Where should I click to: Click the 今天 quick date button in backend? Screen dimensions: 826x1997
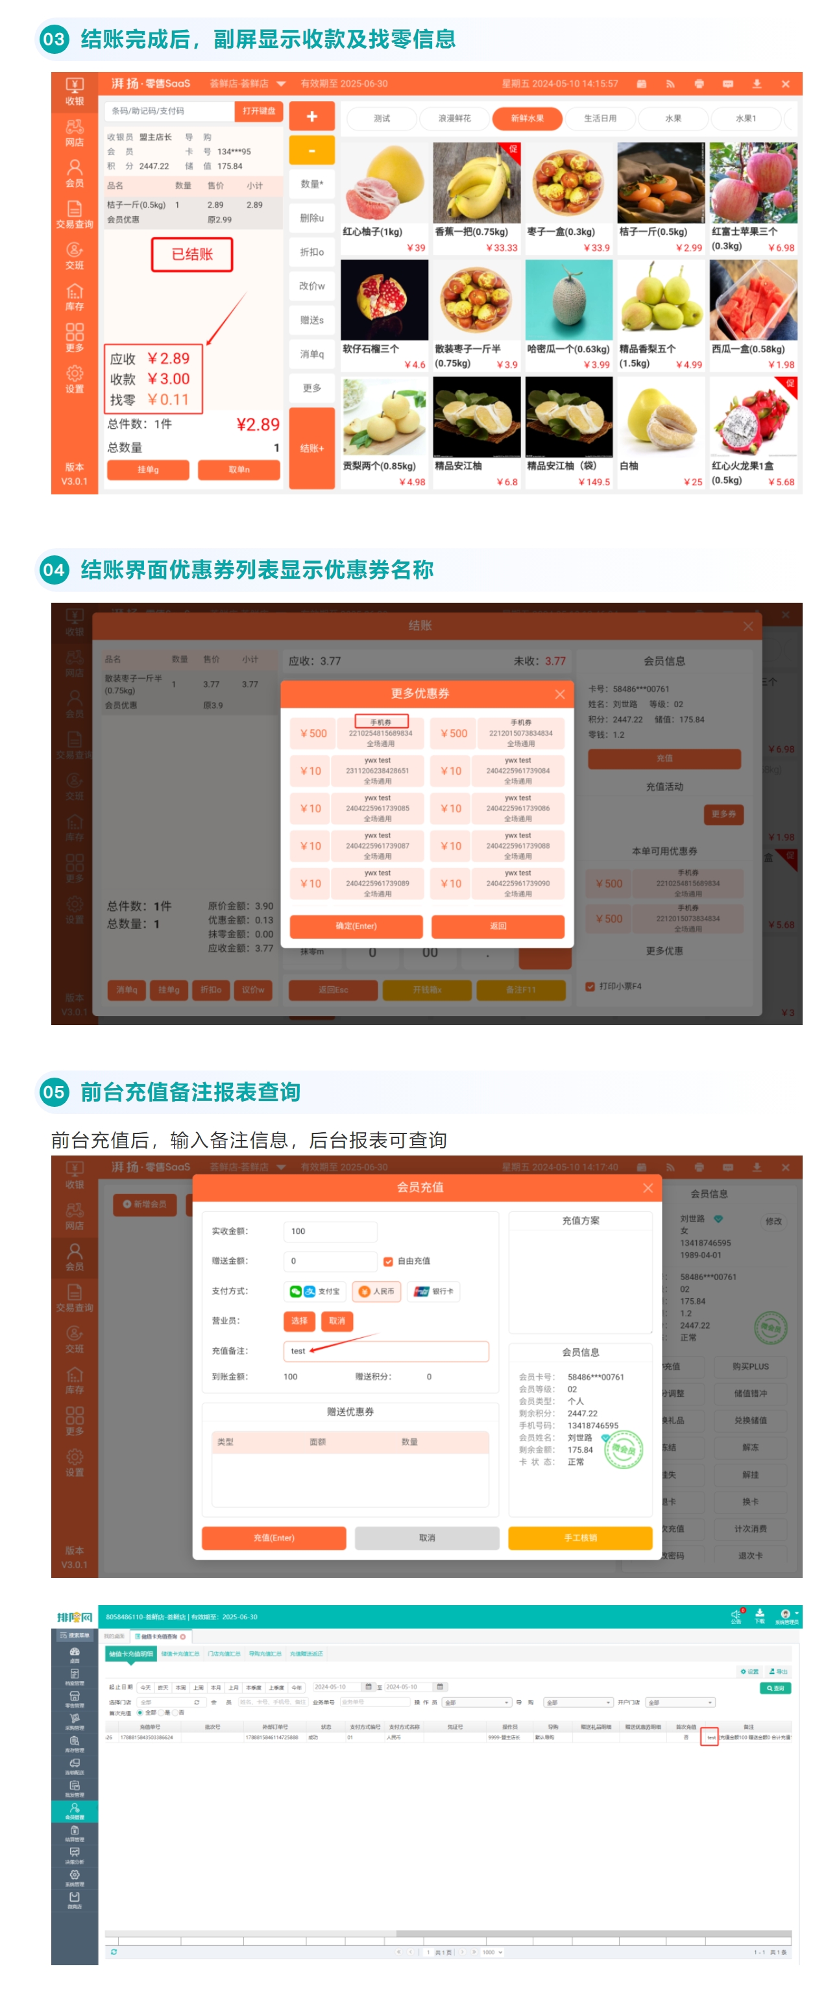click(x=145, y=1686)
